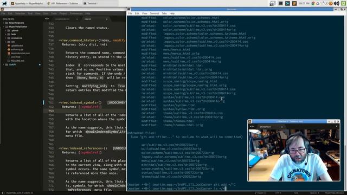
Task: Toggle Sublime sidebar via status bar icon
Action: [x=3, y=193]
